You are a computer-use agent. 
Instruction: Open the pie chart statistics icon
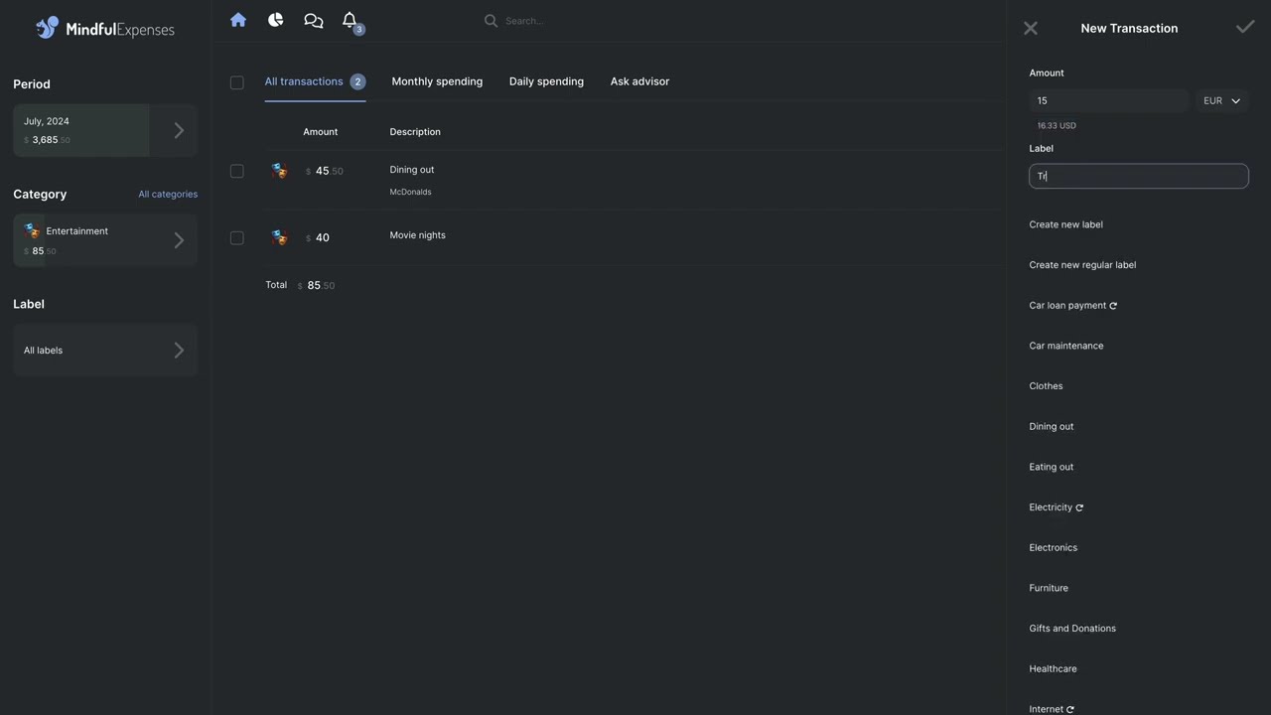click(276, 20)
